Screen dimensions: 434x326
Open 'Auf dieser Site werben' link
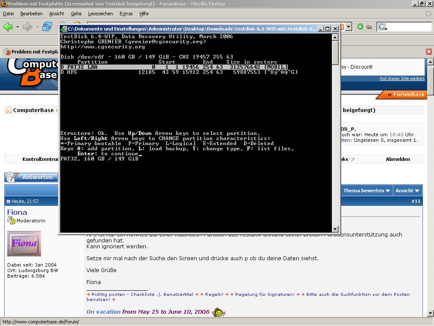tap(402, 79)
